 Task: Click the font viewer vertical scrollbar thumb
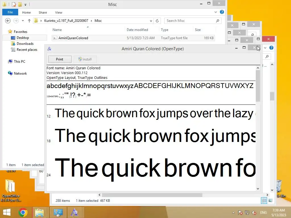pyautogui.click(x=258, y=86)
